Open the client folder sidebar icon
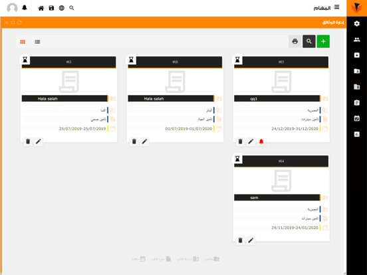Image resolution: width=367 pixels, height=275 pixels. (357, 71)
